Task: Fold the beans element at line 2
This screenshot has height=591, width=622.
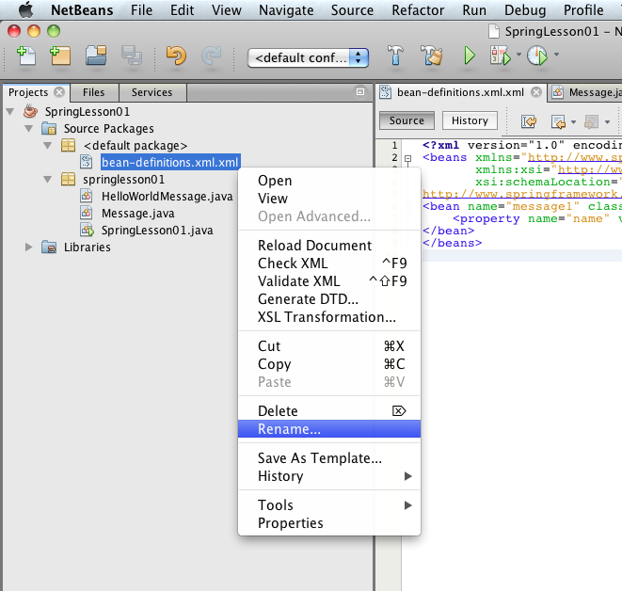Action: tap(407, 158)
